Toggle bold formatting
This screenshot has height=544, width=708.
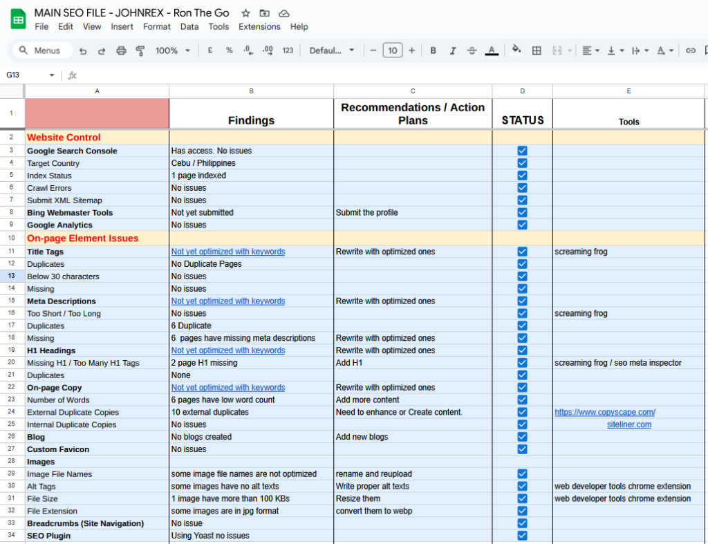pyautogui.click(x=433, y=50)
